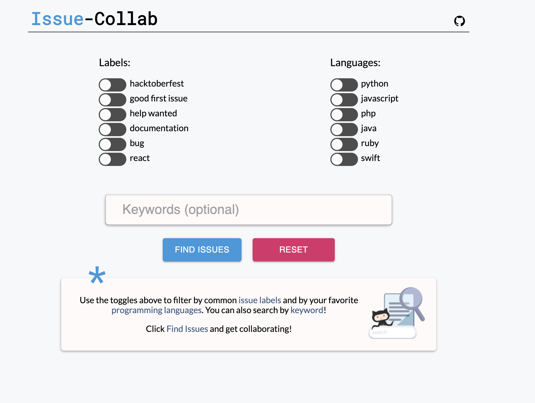The image size is (535, 403).
Task: Toggle the php language switch
Action: 344,114
